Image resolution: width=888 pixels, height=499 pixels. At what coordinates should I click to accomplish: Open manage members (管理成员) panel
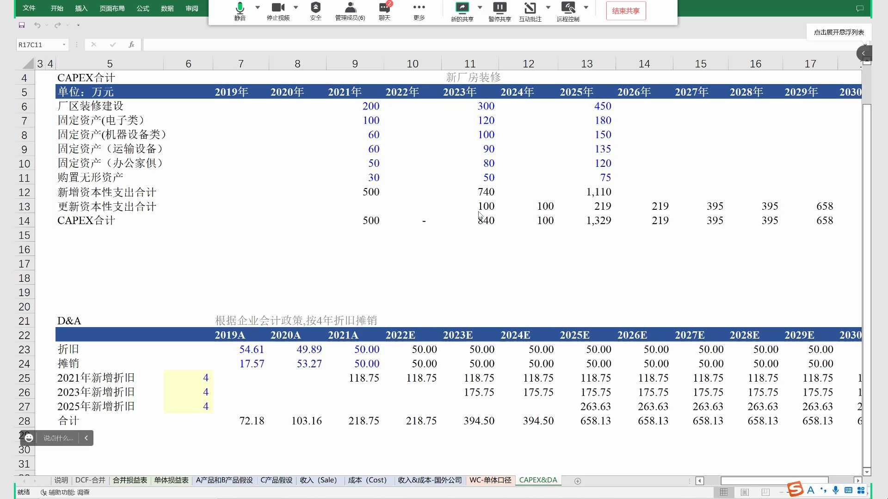coord(350,11)
